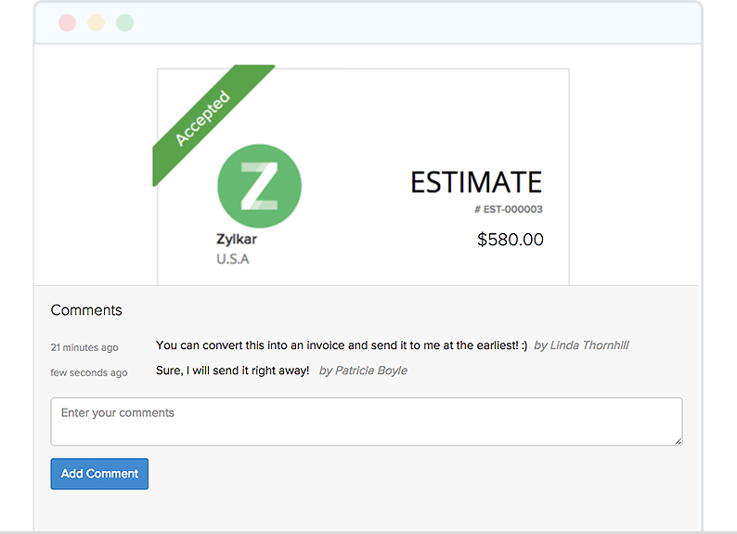Click the estimate number EST-000003

click(508, 210)
